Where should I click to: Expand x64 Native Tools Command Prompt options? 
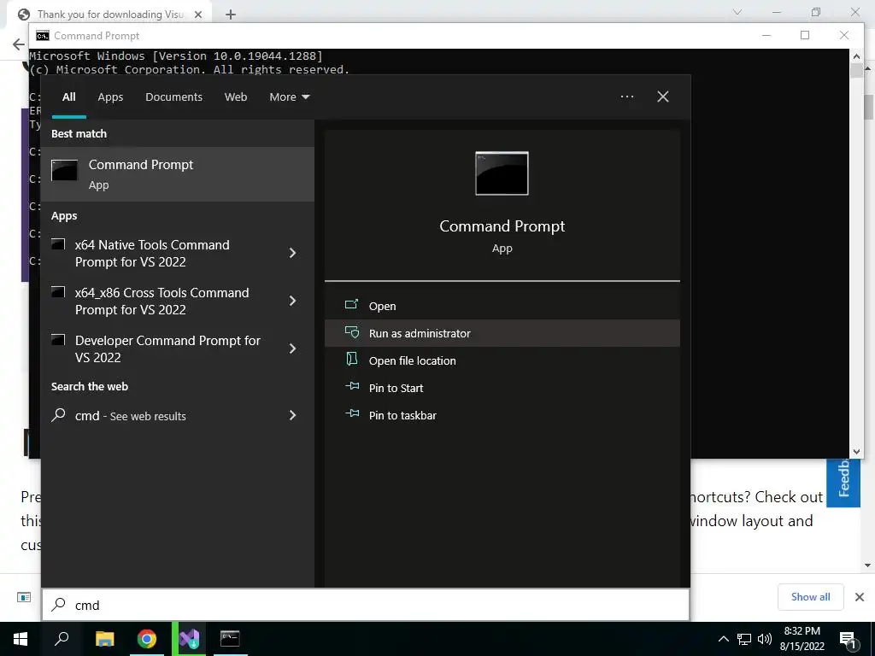(x=292, y=253)
